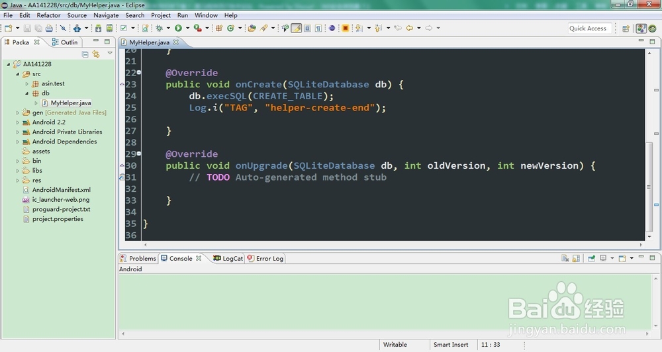Click the New Java Package icon
The width and height of the screenshot is (662, 352).
coord(219,28)
